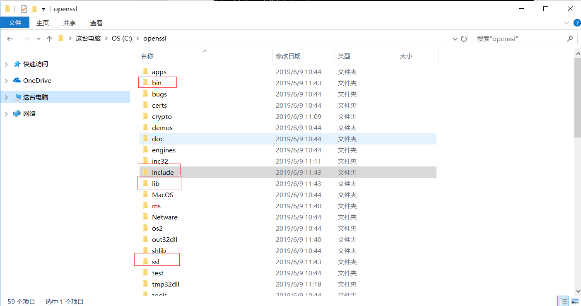Expand the OneDrive tree node

point(6,81)
